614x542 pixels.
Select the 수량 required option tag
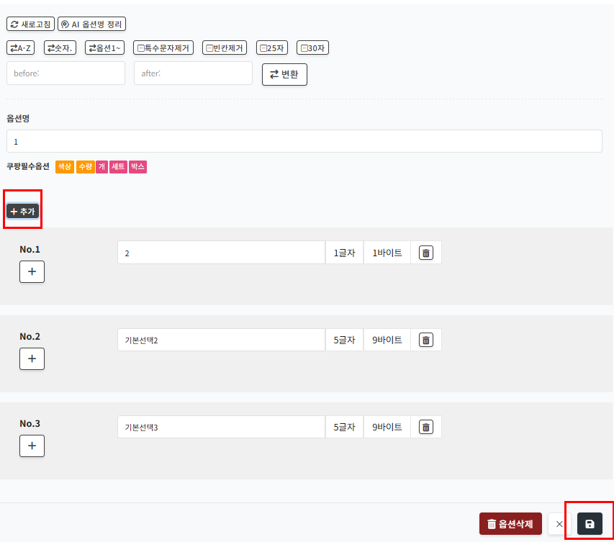86,167
